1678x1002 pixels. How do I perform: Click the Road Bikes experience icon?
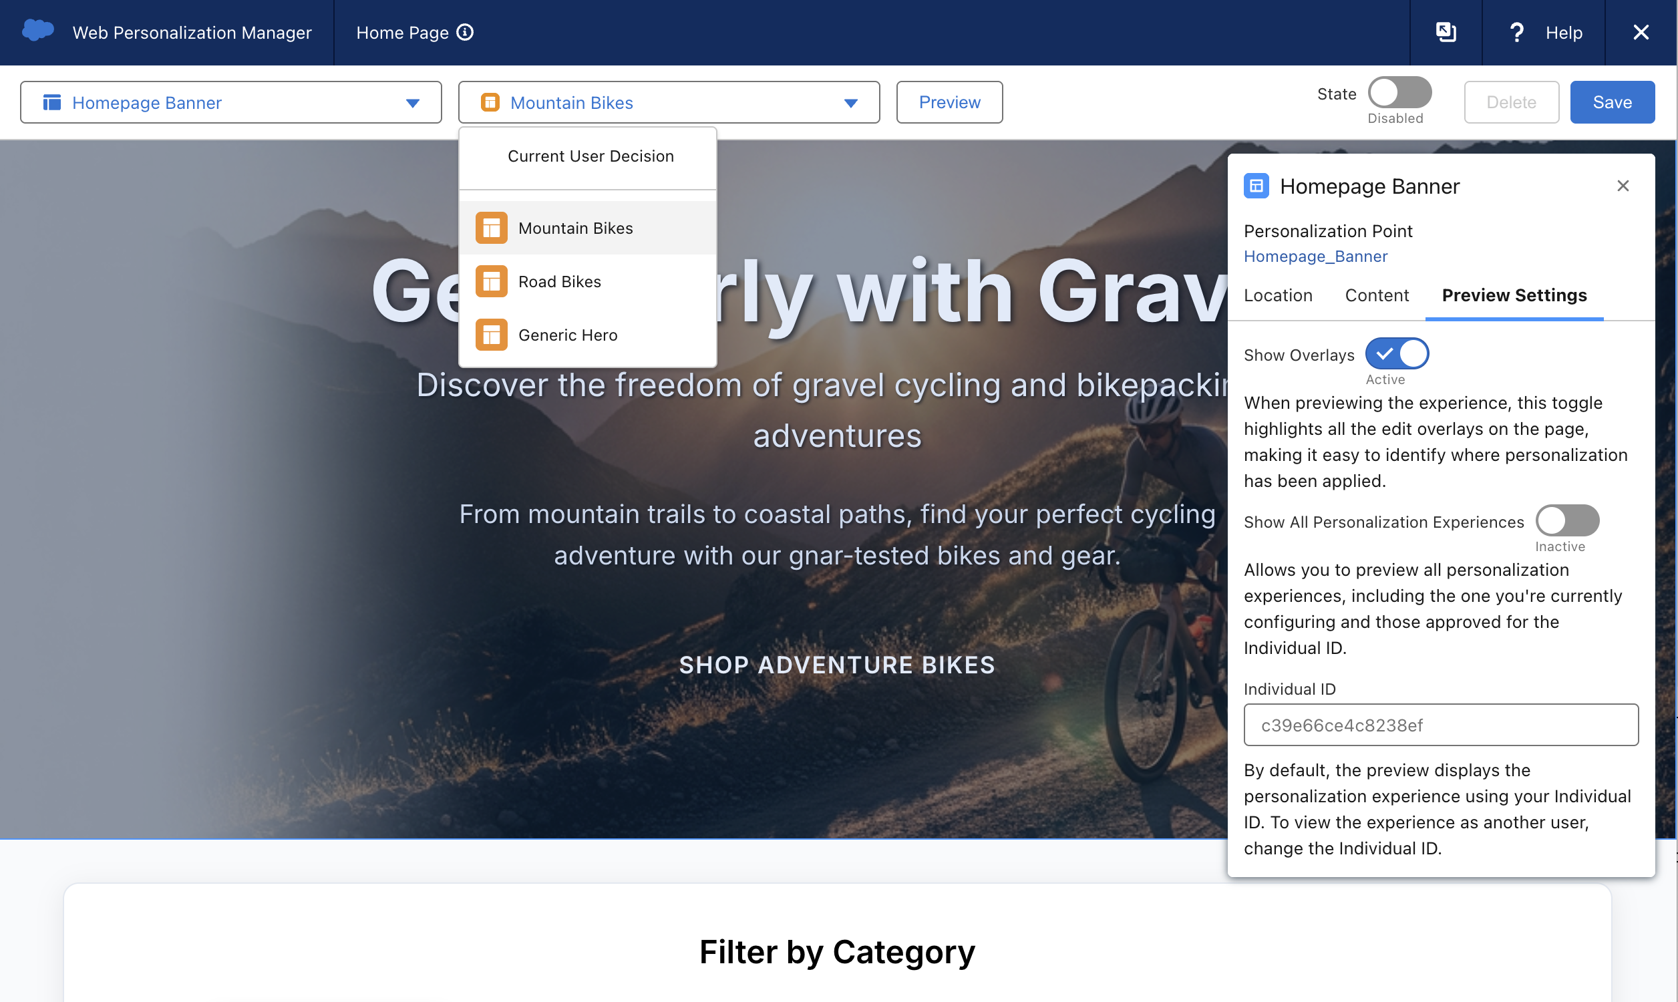pyautogui.click(x=491, y=281)
